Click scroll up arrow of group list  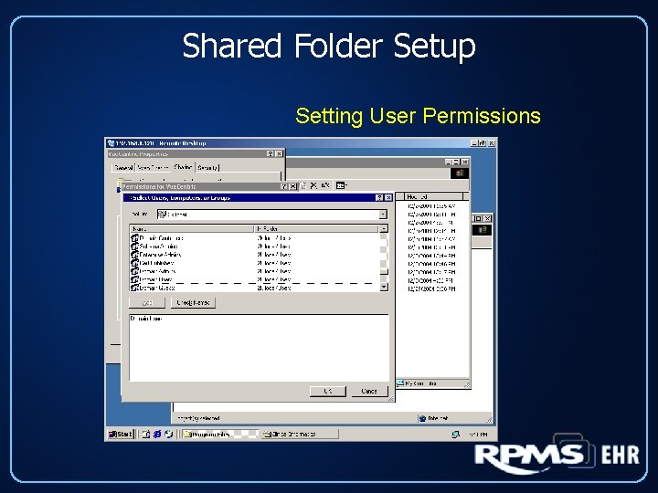pos(384,229)
